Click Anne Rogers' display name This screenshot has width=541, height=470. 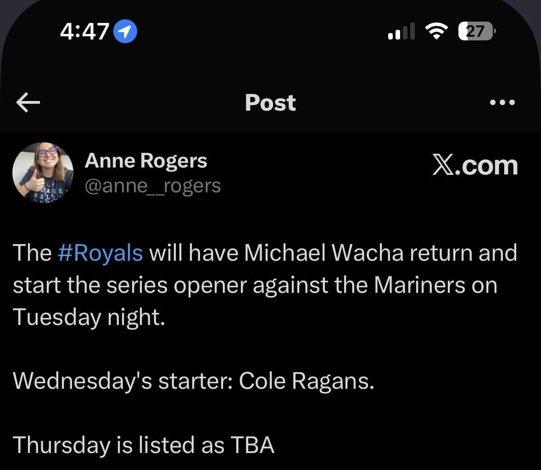(x=145, y=161)
